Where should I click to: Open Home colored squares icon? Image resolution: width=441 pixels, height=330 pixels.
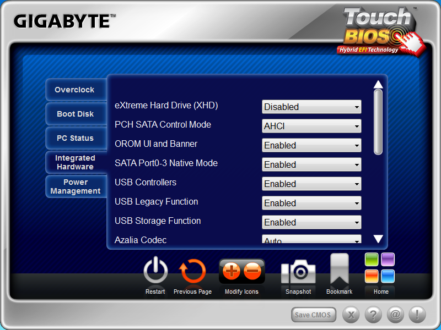(380, 268)
